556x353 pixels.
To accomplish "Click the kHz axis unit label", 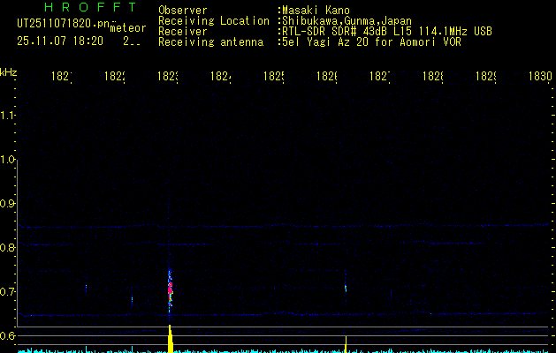I will click(9, 71).
